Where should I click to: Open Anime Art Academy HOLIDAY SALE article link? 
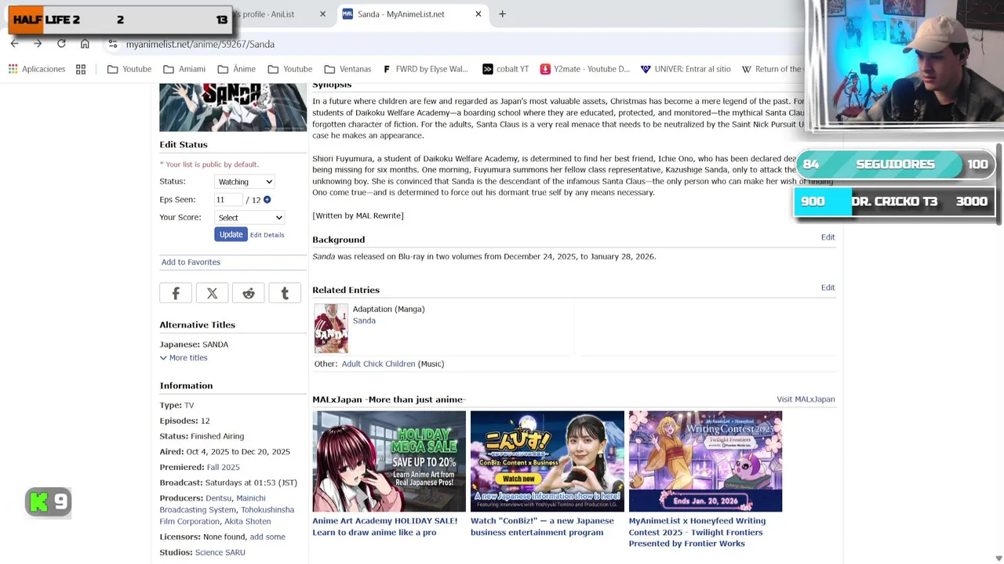pyautogui.click(x=384, y=526)
